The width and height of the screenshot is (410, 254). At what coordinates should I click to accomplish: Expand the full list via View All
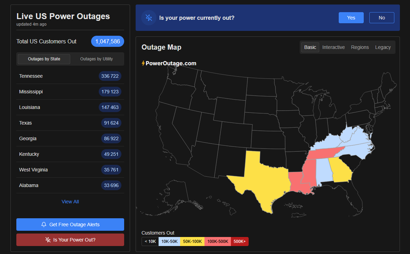[x=70, y=202]
